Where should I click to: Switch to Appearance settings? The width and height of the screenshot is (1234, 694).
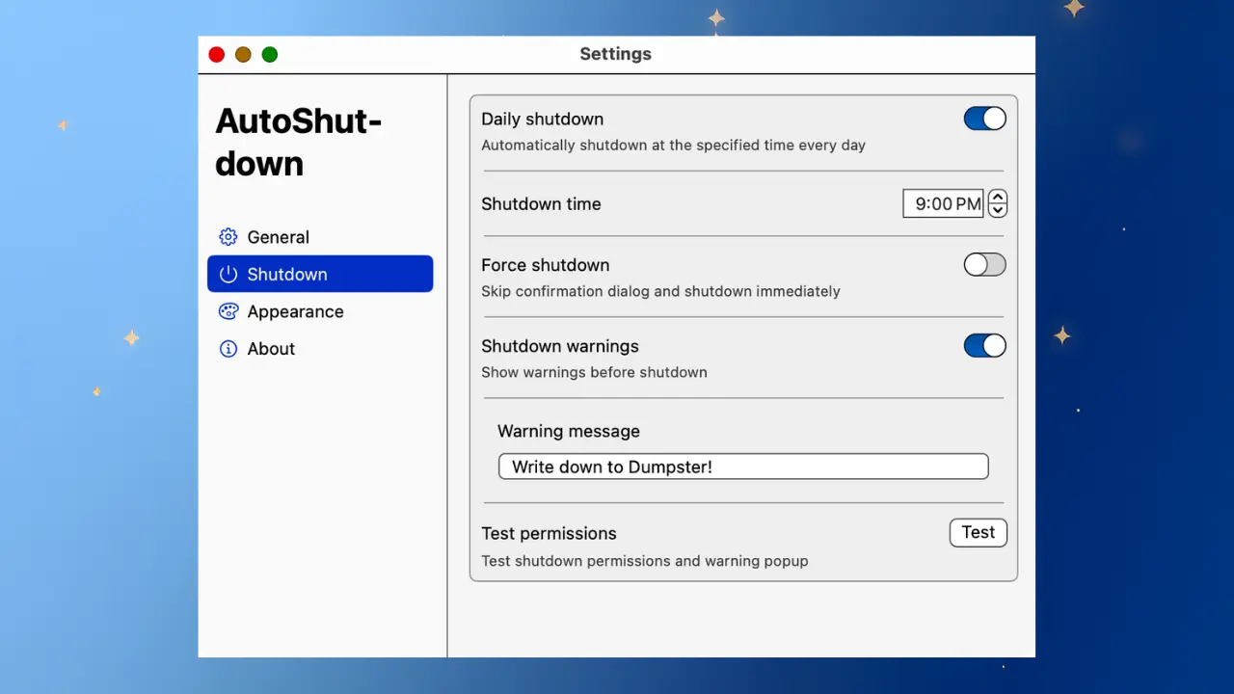[295, 311]
